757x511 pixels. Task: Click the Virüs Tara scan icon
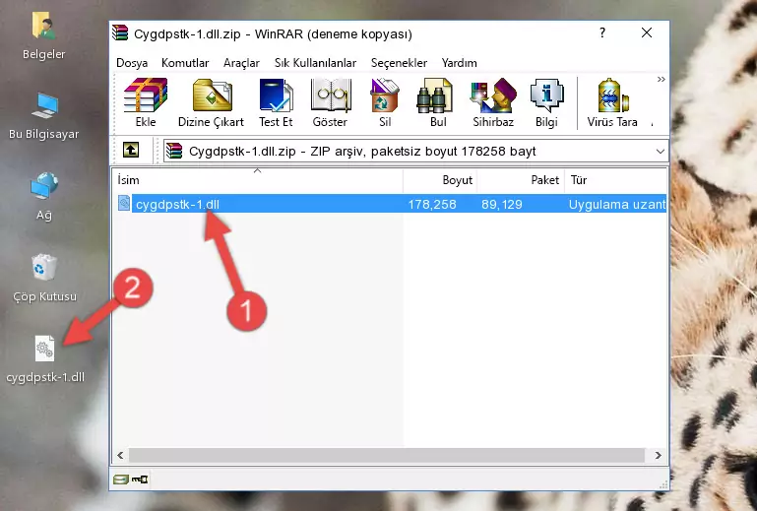612,102
